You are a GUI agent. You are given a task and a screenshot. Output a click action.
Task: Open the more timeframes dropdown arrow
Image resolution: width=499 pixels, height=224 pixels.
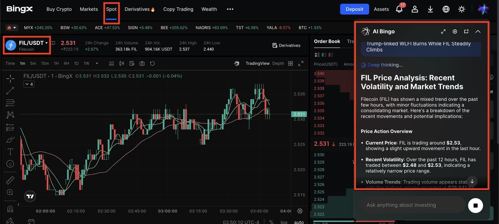point(97,63)
